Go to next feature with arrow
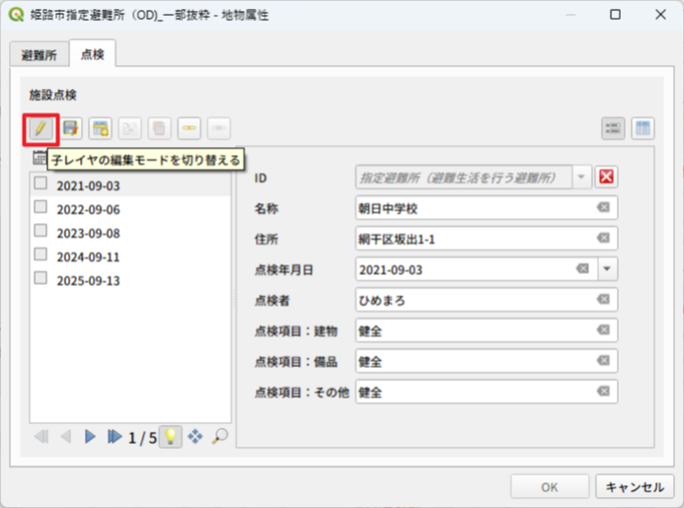684x508 pixels. (91, 436)
